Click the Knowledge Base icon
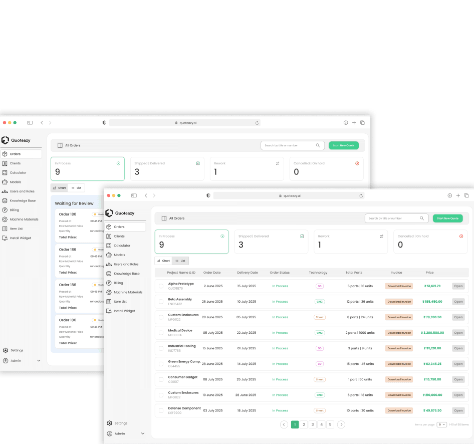The height and width of the screenshot is (444, 474). [109, 274]
